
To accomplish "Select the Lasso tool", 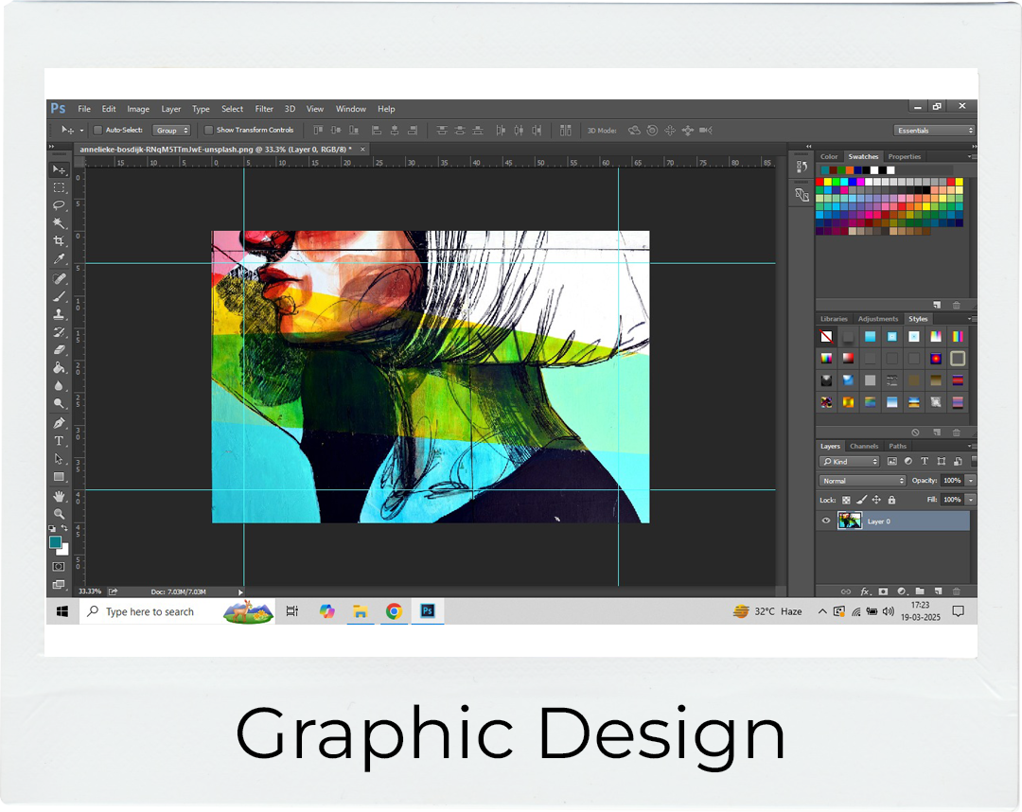I will click(x=60, y=205).
